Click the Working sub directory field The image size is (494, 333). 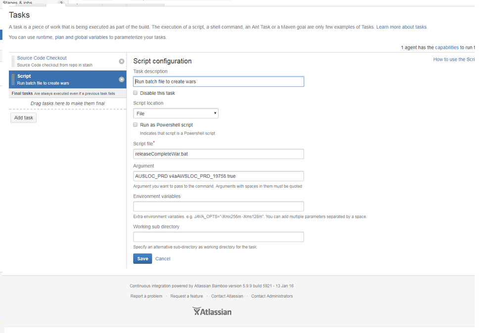click(218, 237)
